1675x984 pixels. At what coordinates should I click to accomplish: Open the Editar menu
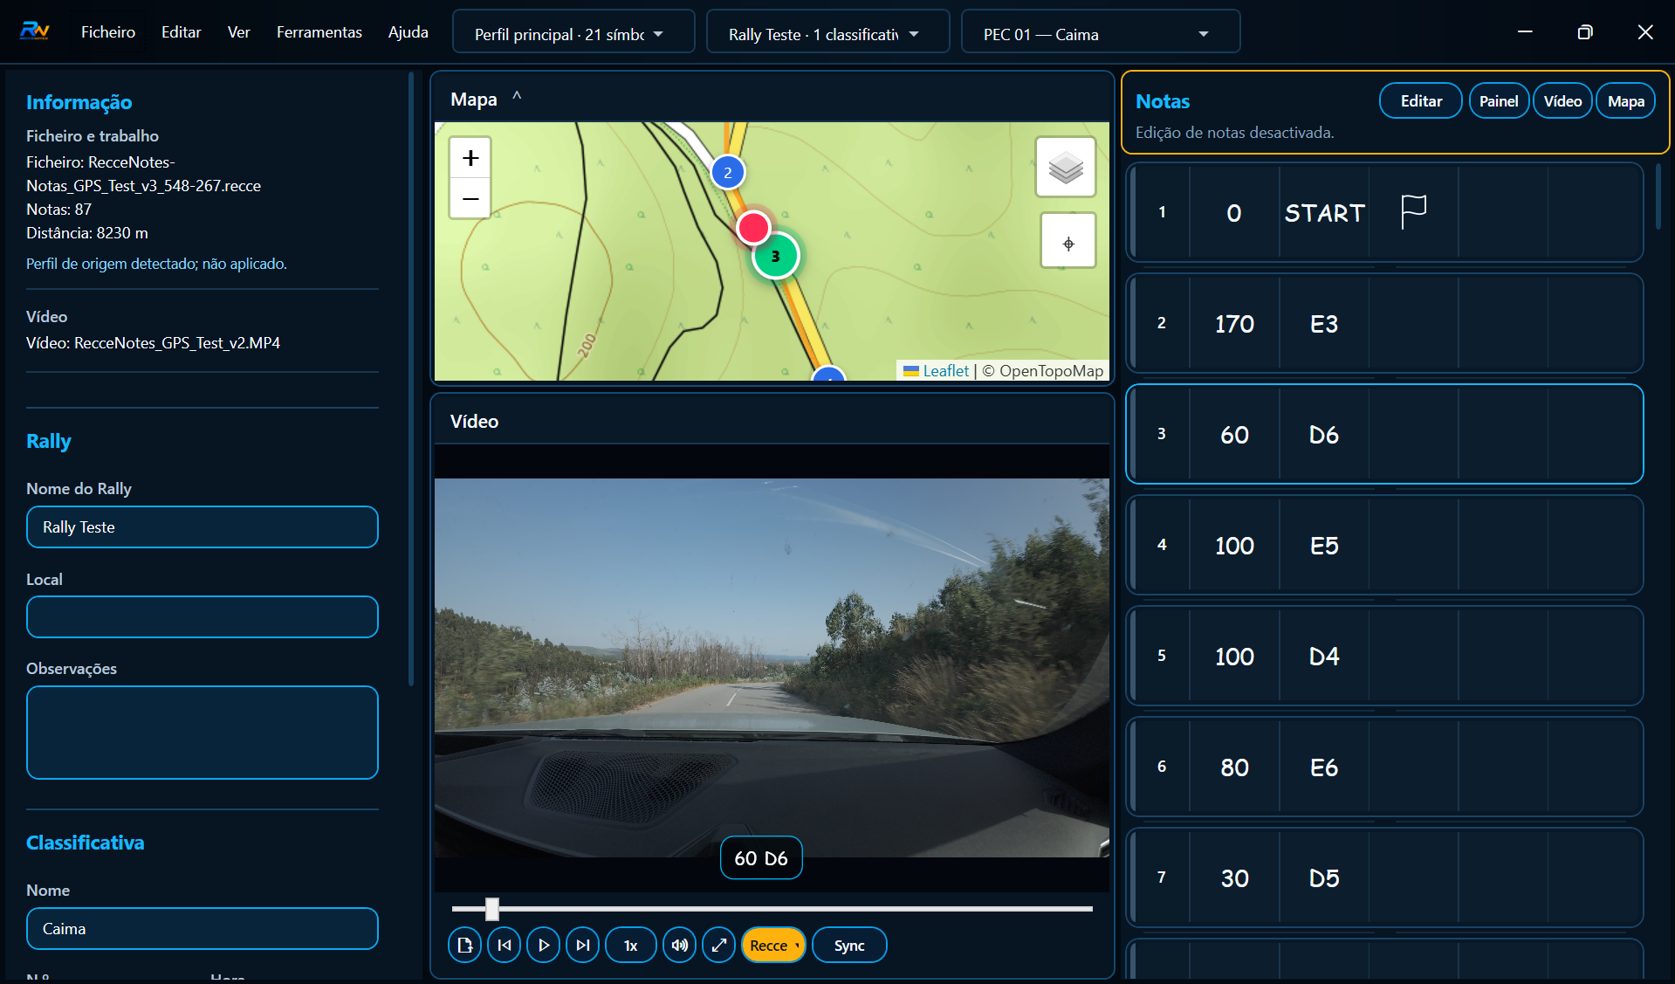[x=181, y=32]
